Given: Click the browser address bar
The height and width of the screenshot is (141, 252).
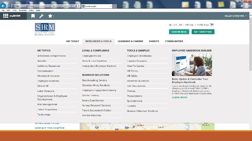Looking at the screenshot, I should point(42,6).
